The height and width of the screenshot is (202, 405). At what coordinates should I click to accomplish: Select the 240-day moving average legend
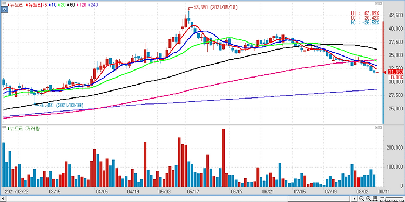[93, 5]
